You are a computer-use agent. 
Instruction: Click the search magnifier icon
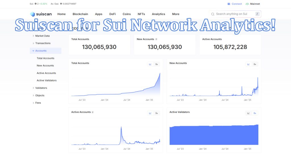[x=213, y=14]
